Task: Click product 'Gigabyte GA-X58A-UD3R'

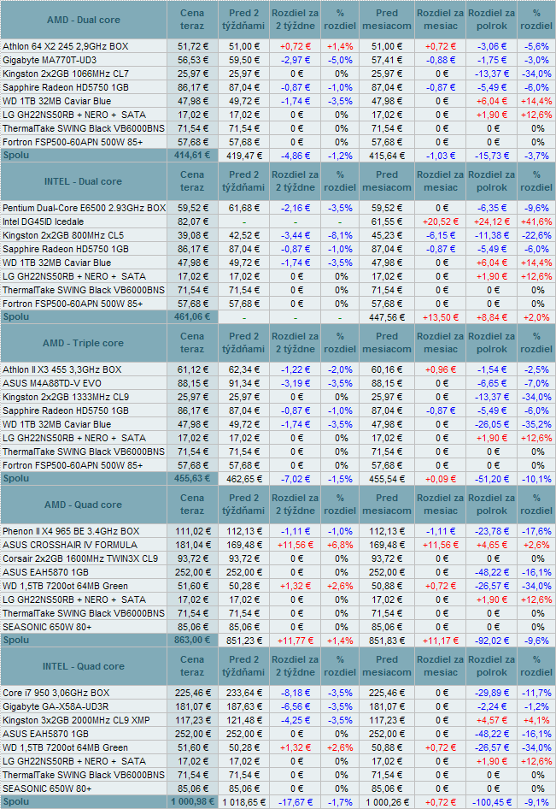Action: click(x=56, y=706)
